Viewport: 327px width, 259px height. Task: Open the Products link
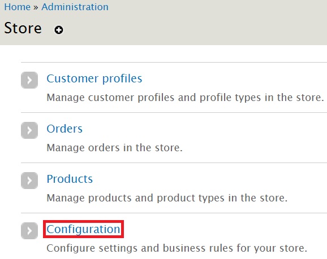[x=70, y=179]
